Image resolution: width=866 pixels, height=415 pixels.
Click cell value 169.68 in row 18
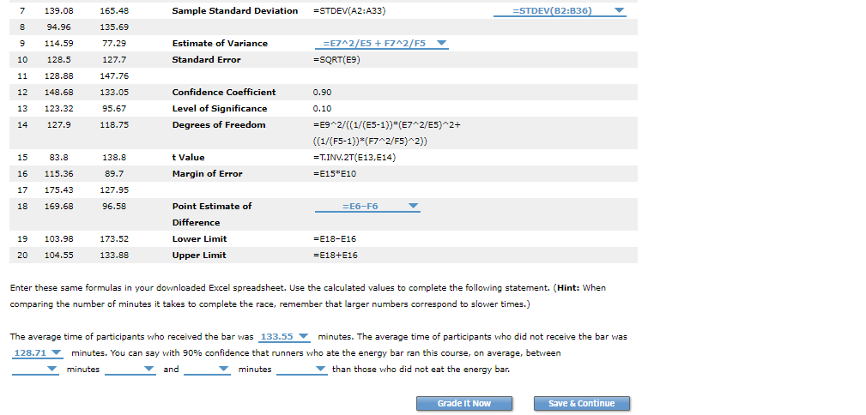point(59,207)
